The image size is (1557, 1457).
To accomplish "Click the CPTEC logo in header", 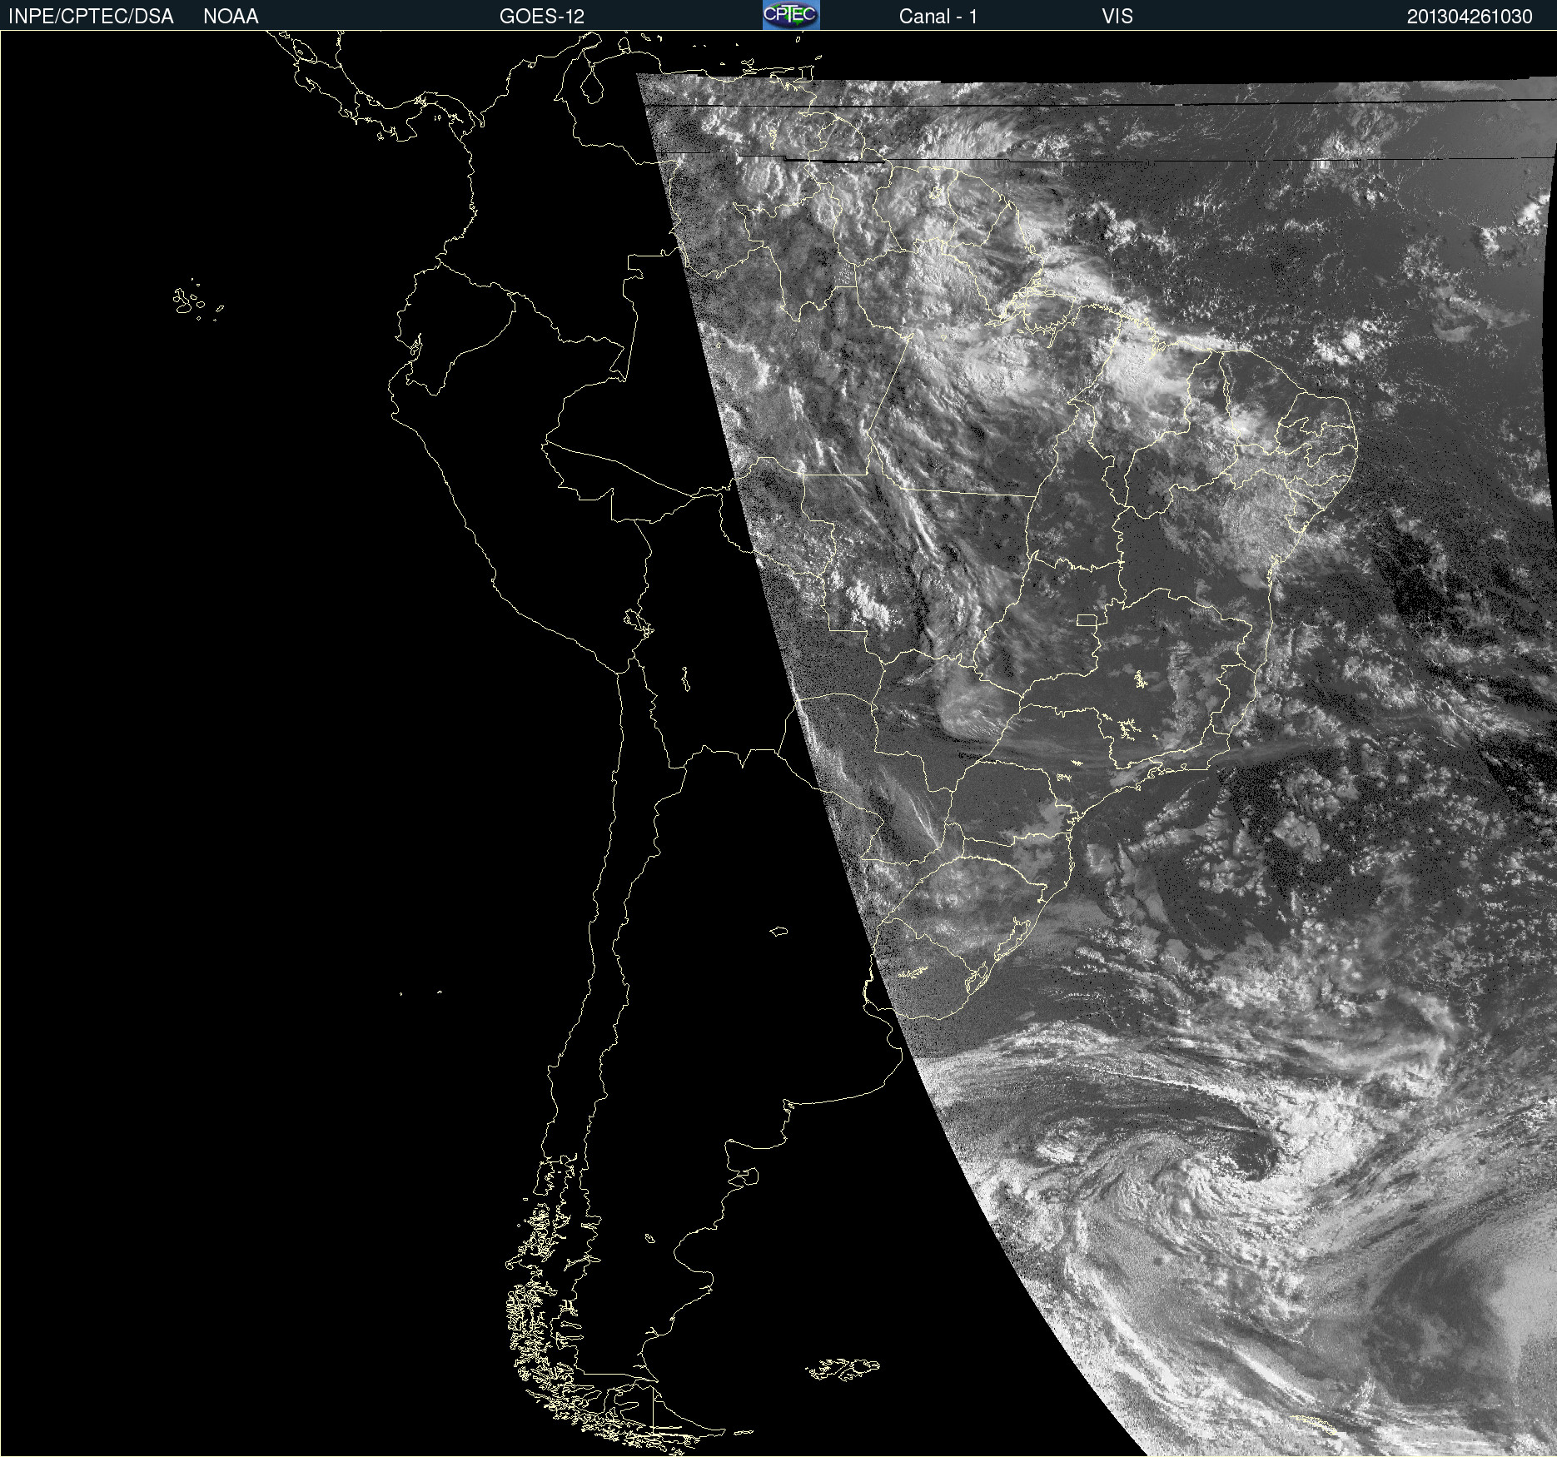I will (791, 15).
